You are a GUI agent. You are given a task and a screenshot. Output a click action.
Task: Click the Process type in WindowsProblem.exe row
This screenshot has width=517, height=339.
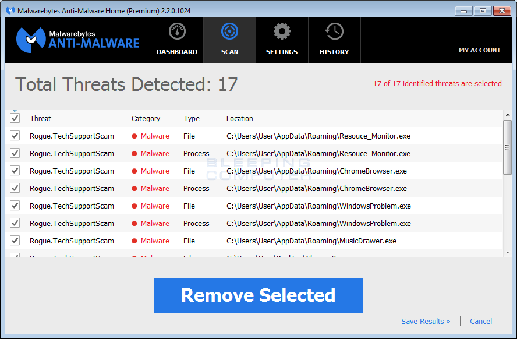pos(196,224)
